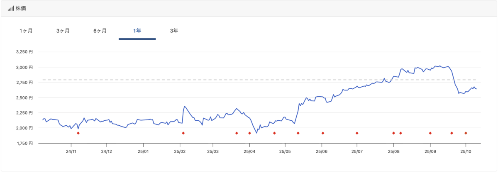498x173 pixels.
Task: Click the 25/10 date axis label
Action: coord(466,151)
